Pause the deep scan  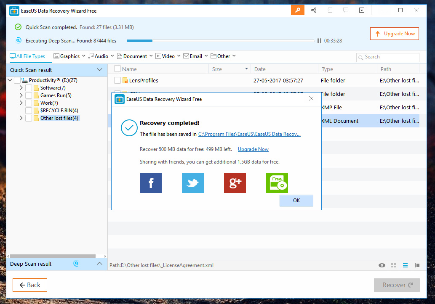(x=320, y=41)
